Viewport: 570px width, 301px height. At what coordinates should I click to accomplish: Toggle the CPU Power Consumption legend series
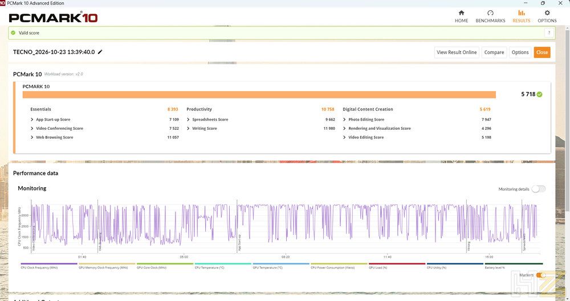(339, 266)
